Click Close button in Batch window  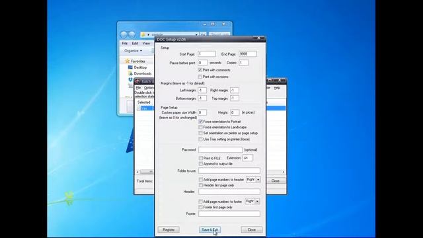[275, 180]
